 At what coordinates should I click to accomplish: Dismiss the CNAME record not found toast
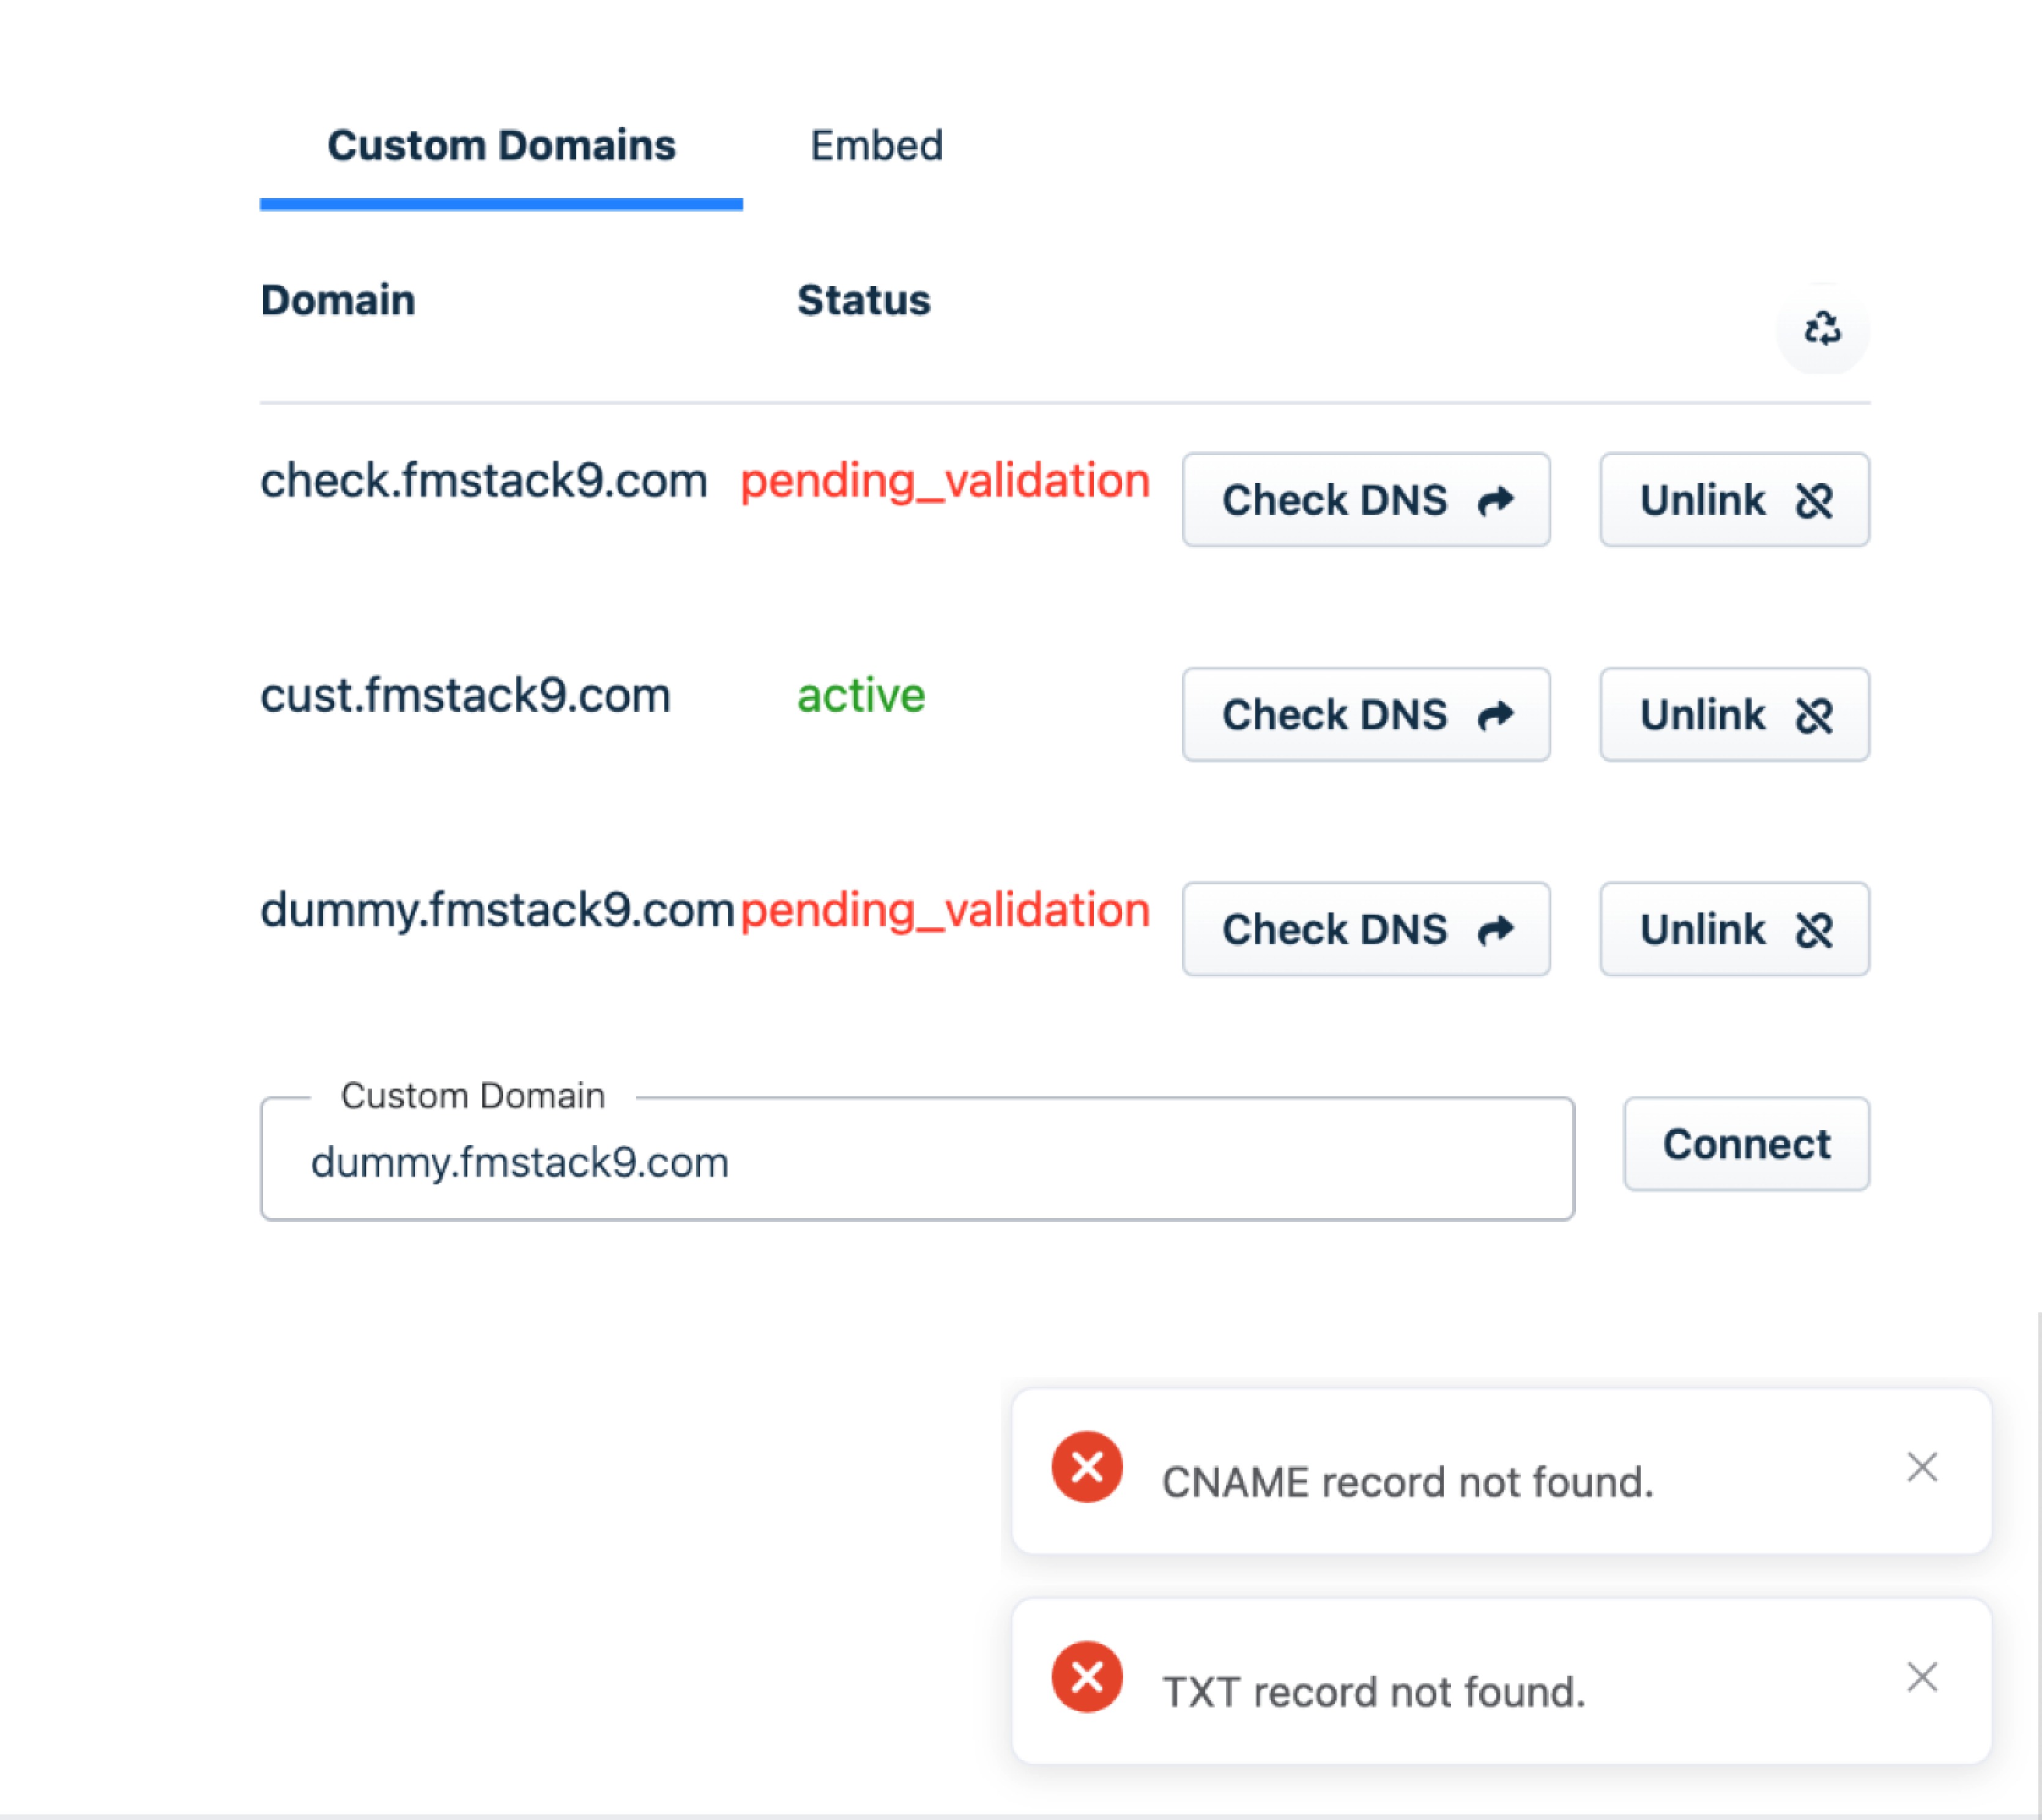point(1922,1467)
